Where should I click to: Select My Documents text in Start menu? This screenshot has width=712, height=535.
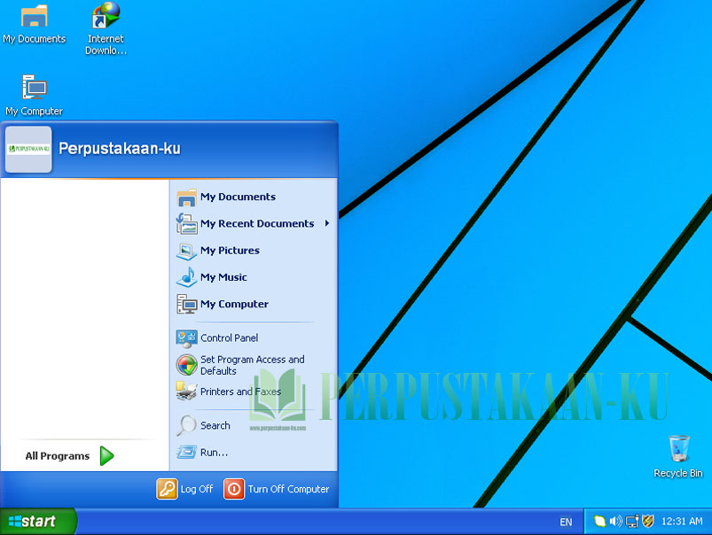click(238, 197)
